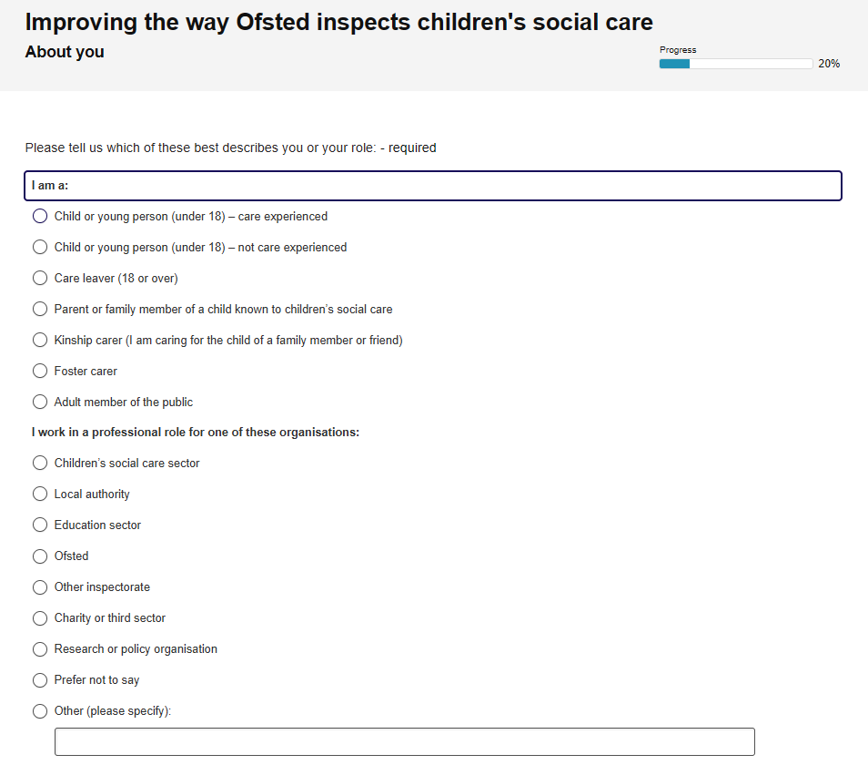This screenshot has width=868, height=775.
Task: Select the Education sector option
Action: [40, 525]
